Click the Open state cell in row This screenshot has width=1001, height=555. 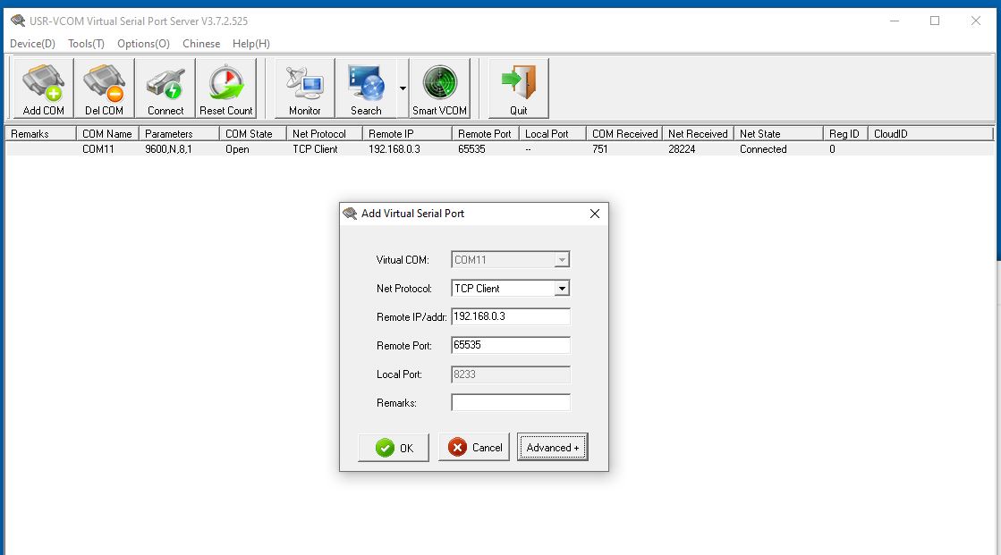(237, 149)
